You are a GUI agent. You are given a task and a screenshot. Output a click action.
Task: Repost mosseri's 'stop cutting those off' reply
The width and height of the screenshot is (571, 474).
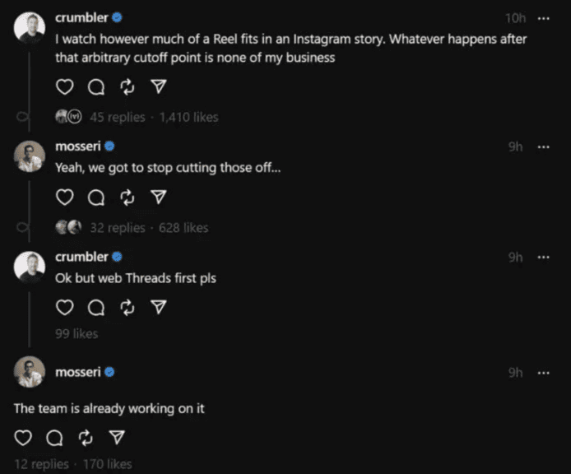point(128,197)
